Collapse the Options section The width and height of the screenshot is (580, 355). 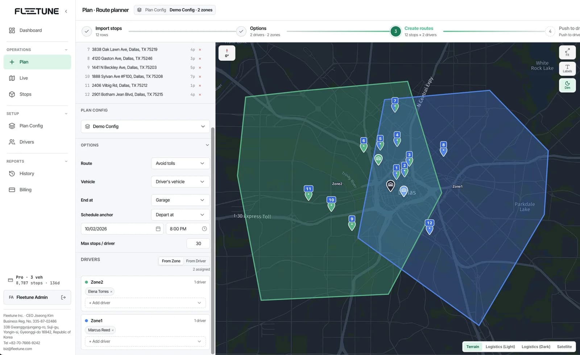[x=207, y=145]
